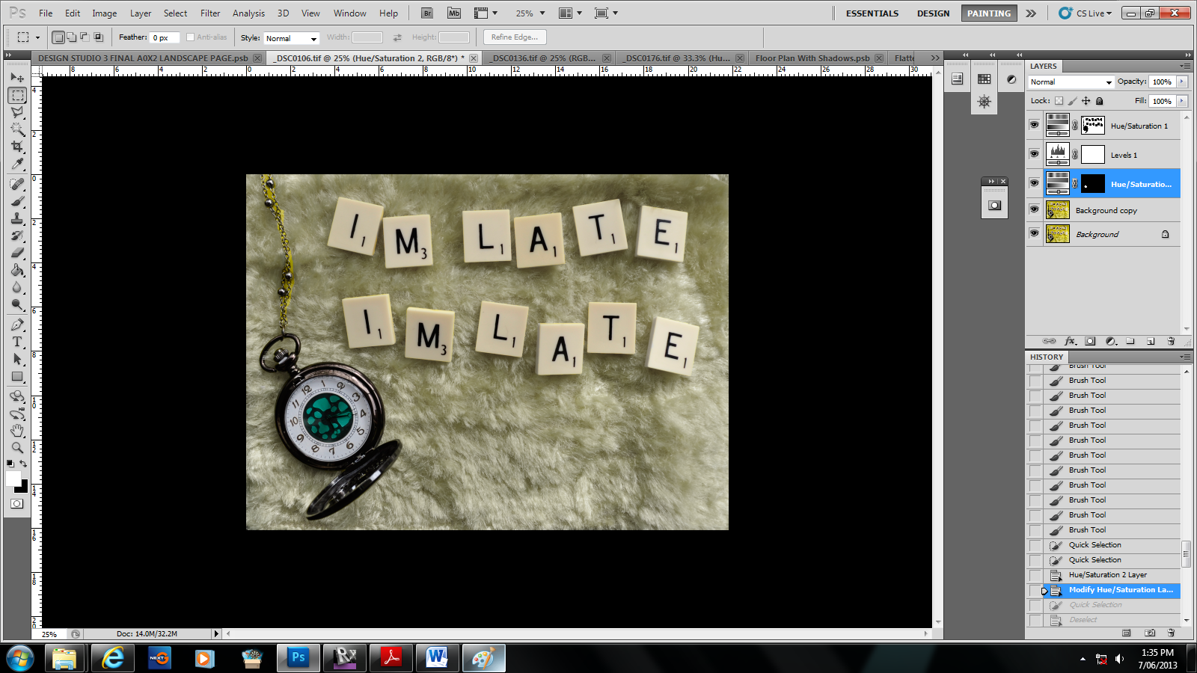Viewport: 1197px width, 673px height.
Task: Toggle Lock transparent pixels in Layers panel
Action: [x=1059, y=101]
